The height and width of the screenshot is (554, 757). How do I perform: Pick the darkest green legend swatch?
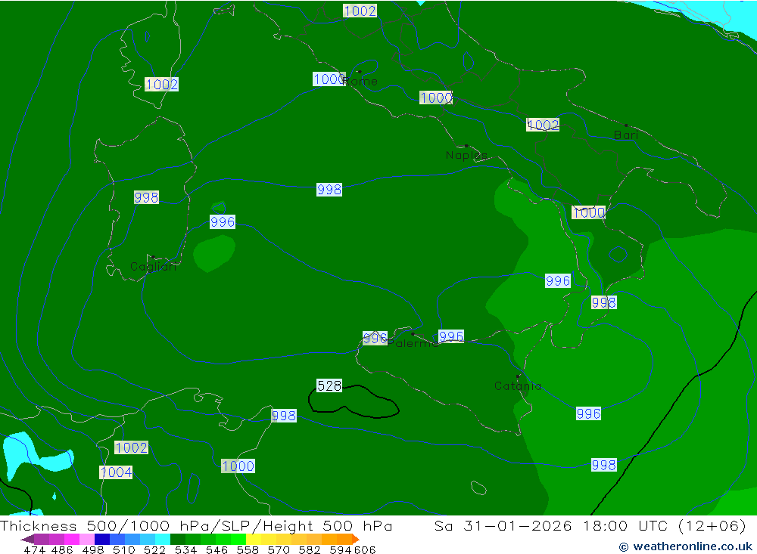(x=178, y=539)
